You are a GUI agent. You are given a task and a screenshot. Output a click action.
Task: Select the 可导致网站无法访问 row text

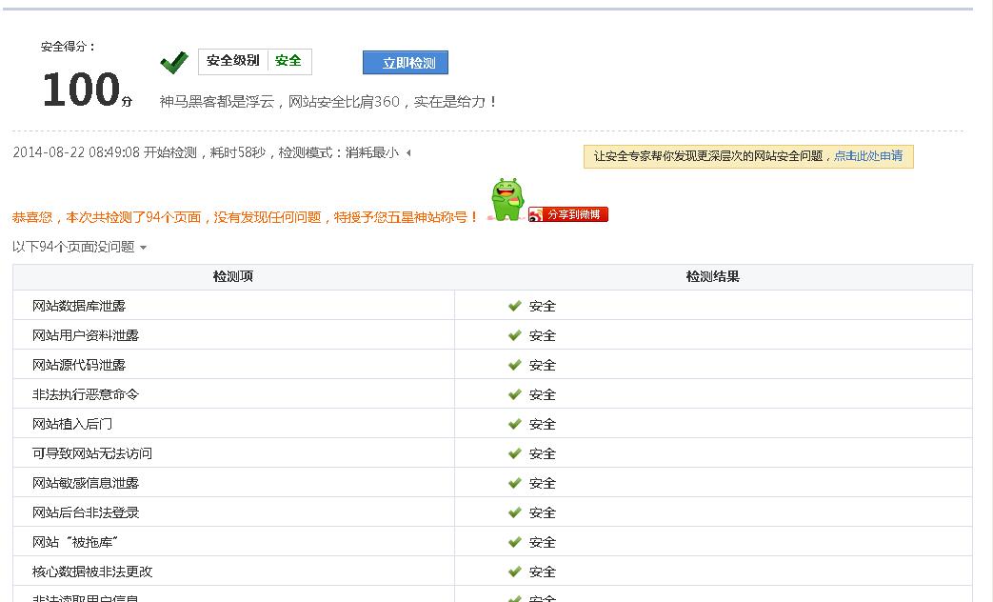click(x=92, y=453)
